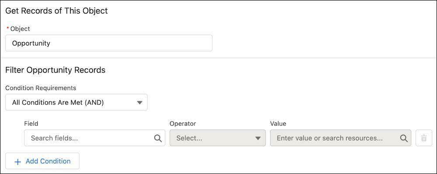
Task: Click the Condition Requirements label
Action: pyautogui.click(x=41, y=88)
